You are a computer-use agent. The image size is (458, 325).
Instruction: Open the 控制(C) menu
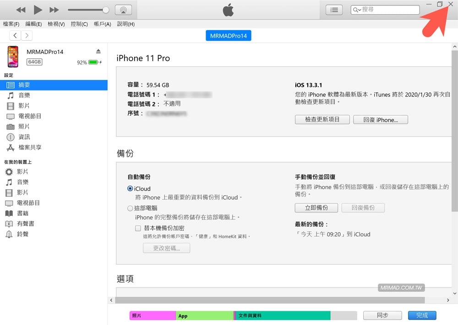click(79, 24)
